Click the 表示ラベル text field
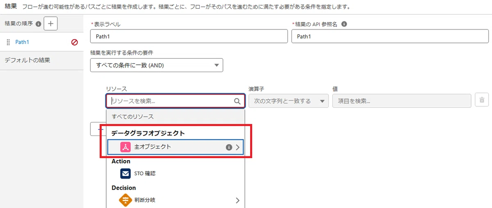This screenshot has width=492, height=208. click(x=189, y=36)
